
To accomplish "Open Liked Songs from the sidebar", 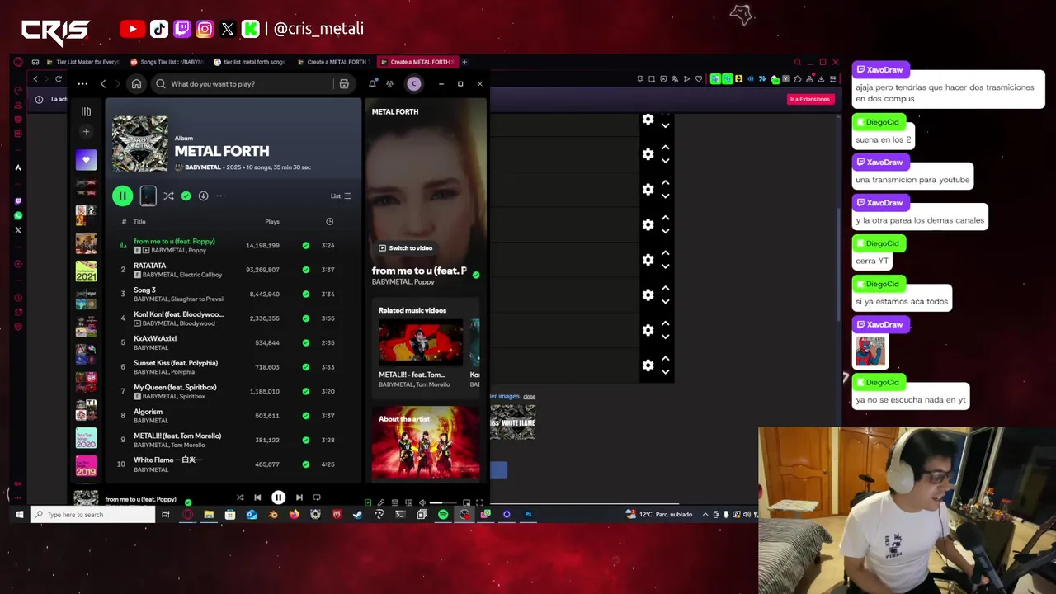I will (86, 159).
